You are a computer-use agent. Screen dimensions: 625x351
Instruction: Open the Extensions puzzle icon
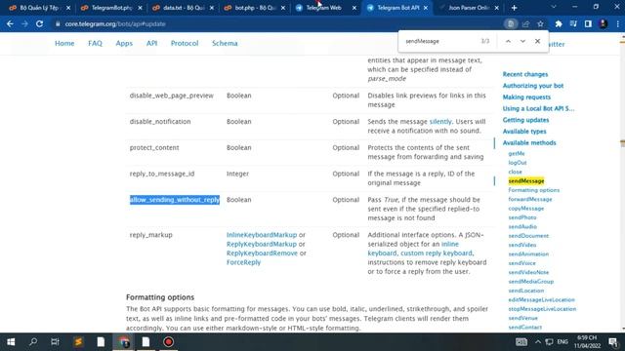[559, 23]
